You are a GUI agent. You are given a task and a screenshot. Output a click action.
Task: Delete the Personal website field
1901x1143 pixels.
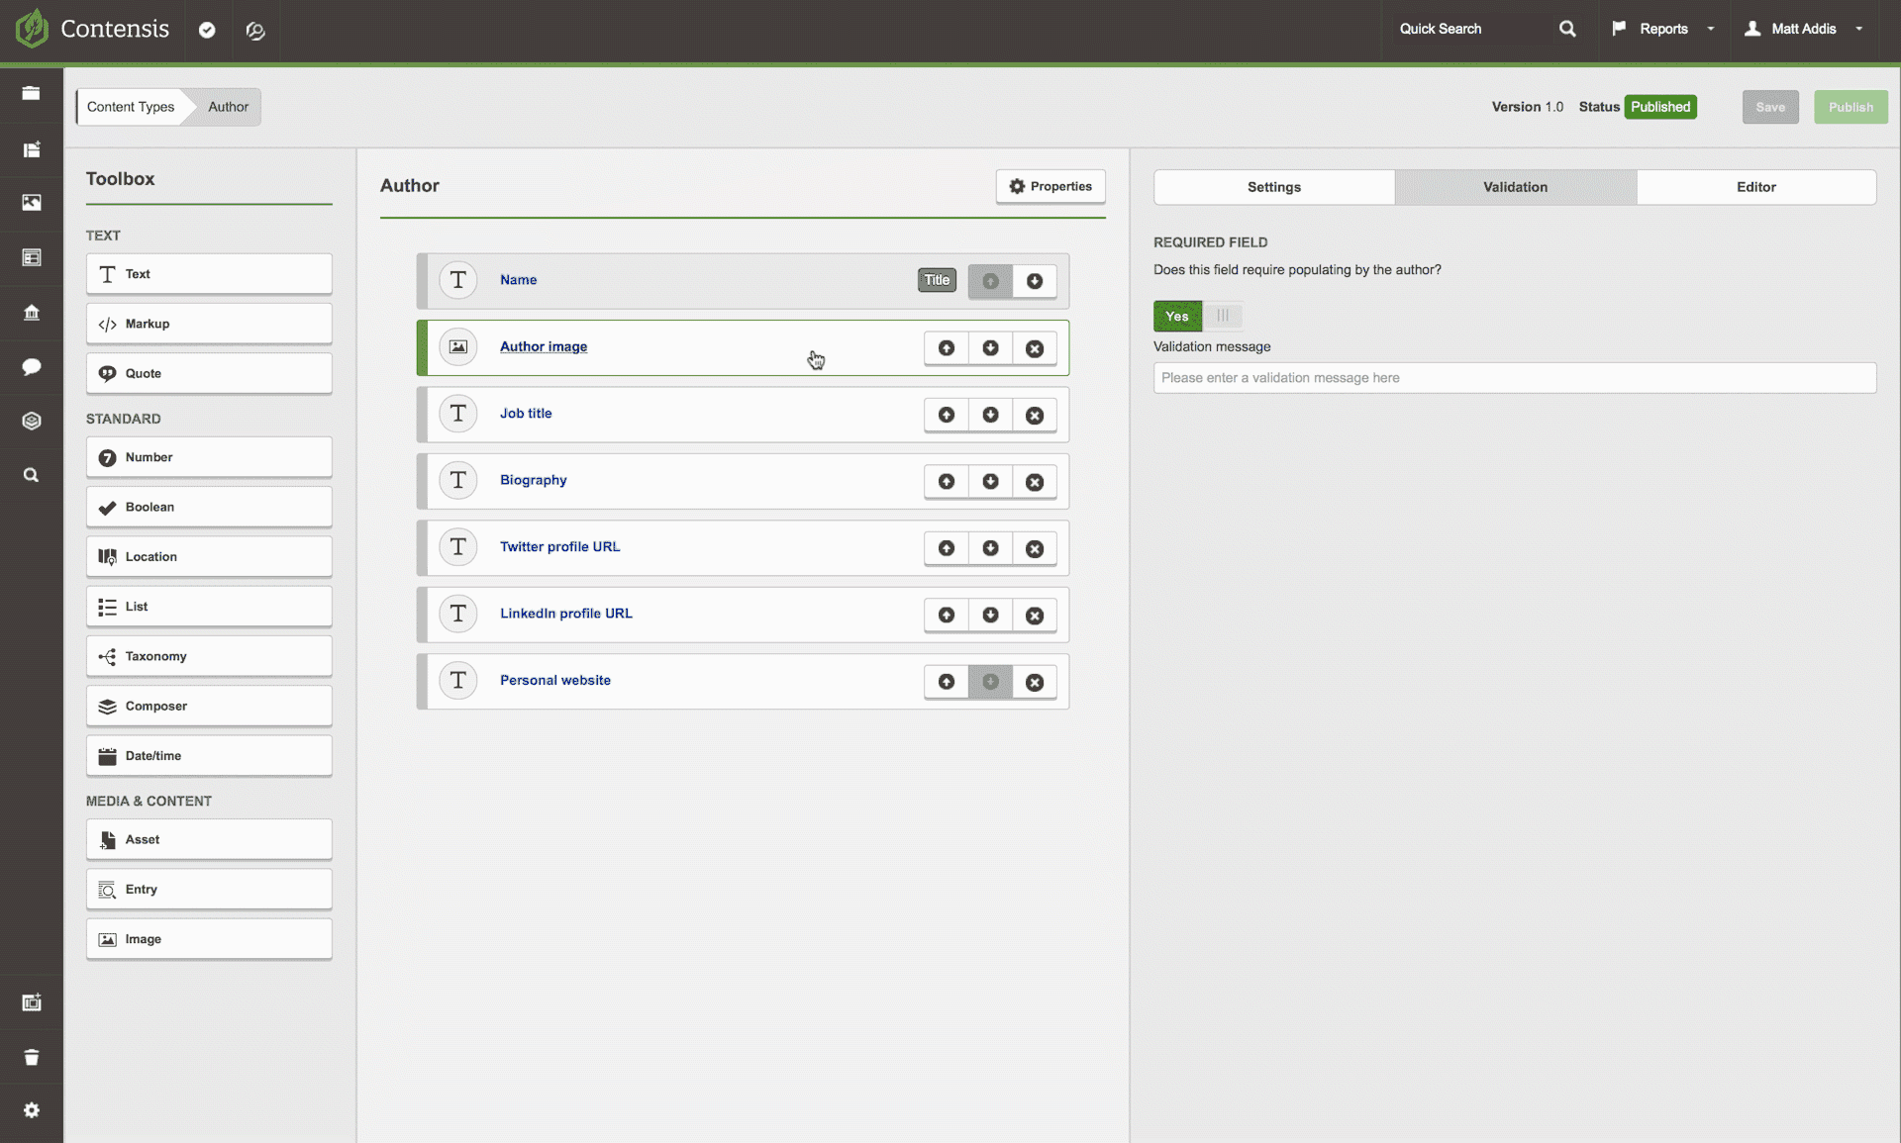1035,682
